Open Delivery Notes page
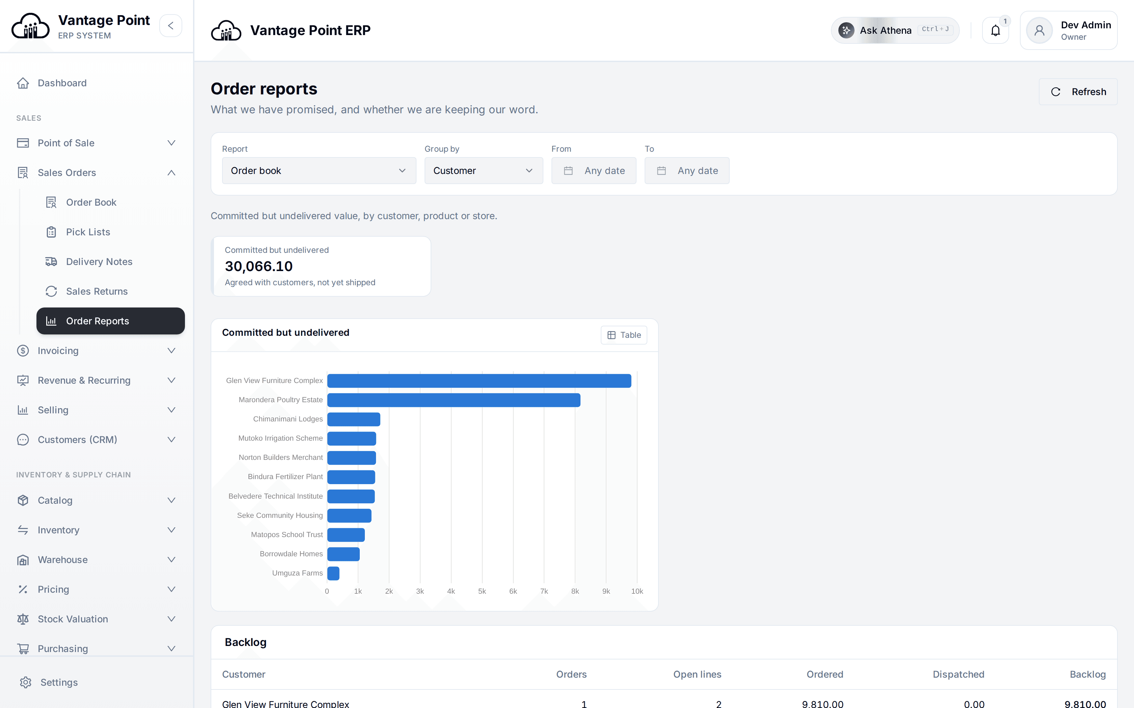The image size is (1134, 708). pos(111,262)
